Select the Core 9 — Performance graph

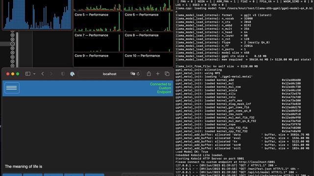click(98, 60)
